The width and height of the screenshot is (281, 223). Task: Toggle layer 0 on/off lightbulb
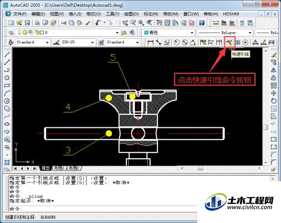(19, 33)
